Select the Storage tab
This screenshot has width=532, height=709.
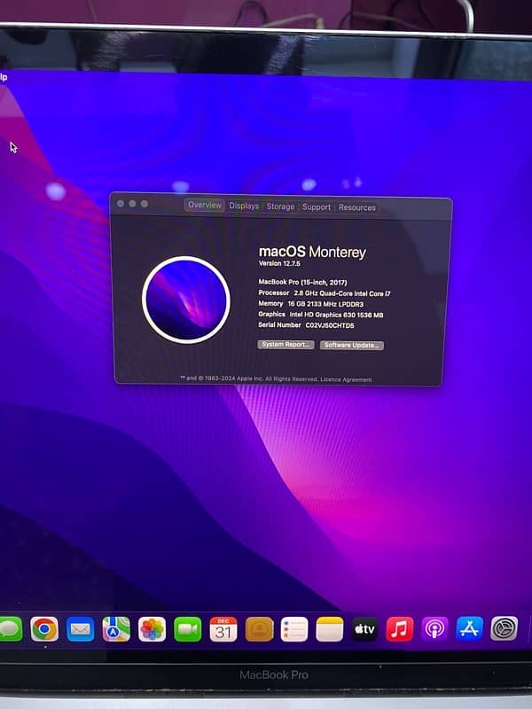[280, 206]
